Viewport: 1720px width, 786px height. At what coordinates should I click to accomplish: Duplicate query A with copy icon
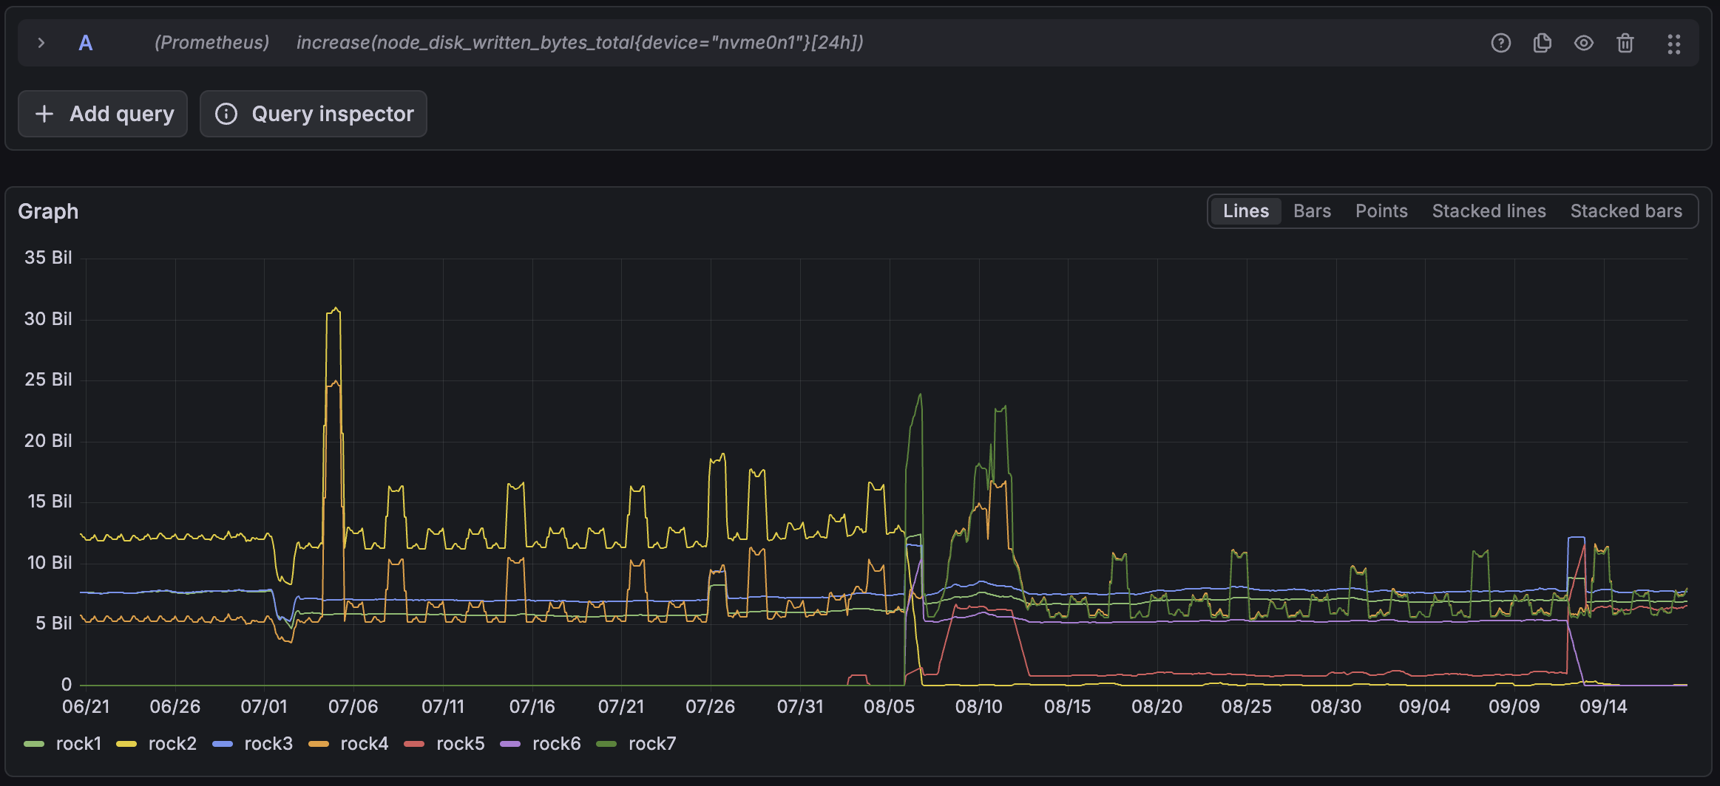[1542, 43]
